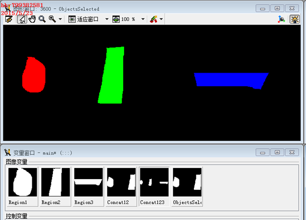Open the 100 % size dropdown
The image size is (306, 220).
click(143, 19)
